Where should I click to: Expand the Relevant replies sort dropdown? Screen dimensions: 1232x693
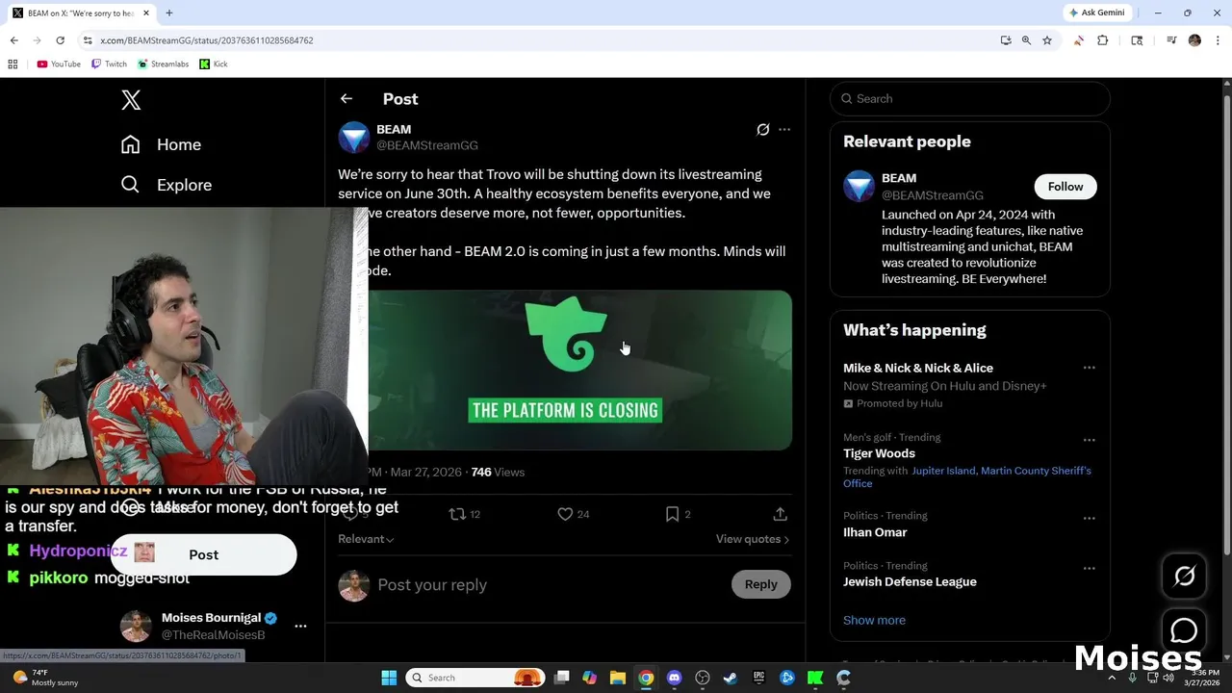(366, 539)
